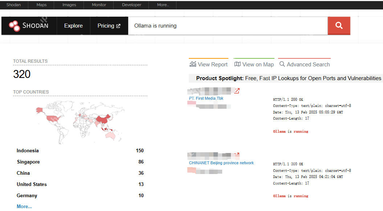
Task: Open the Developer top bar item
Action: (x=131, y=5)
